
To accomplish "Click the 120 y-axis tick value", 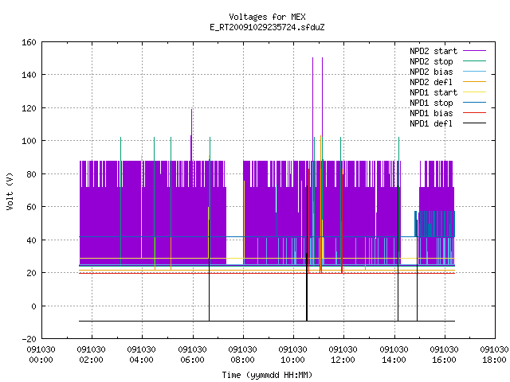I will tap(29, 108).
